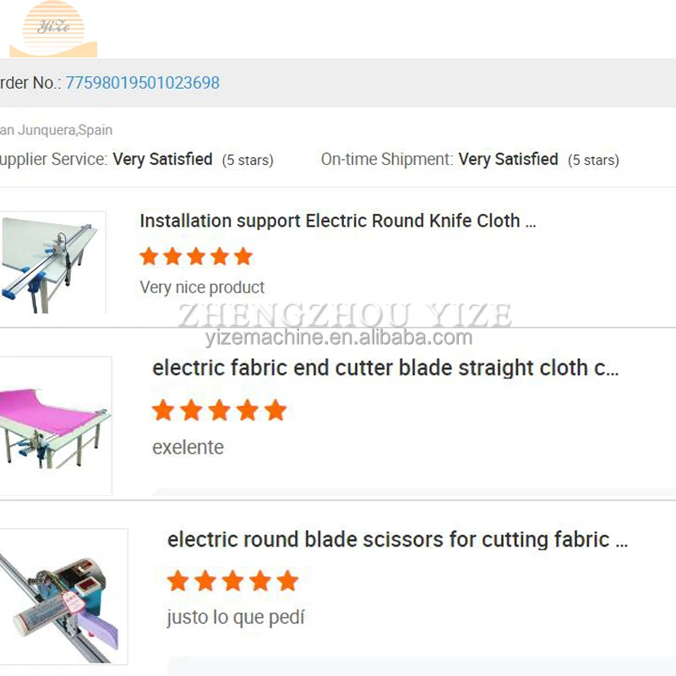Viewport: 676px width, 676px height.
Task: Open order number 77598019501023698 link
Action: [x=142, y=83]
